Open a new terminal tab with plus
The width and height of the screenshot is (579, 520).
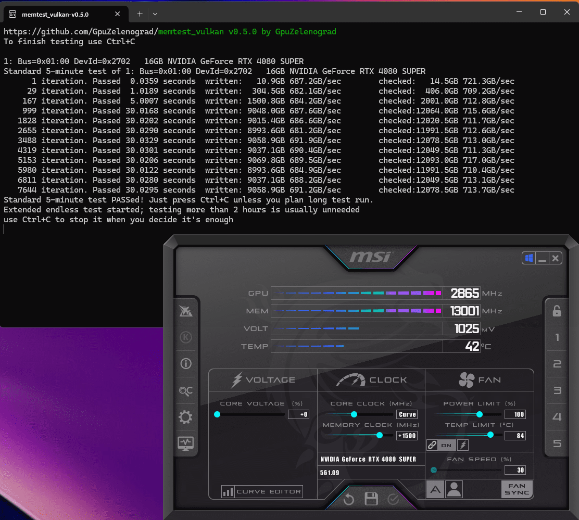click(x=140, y=14)
